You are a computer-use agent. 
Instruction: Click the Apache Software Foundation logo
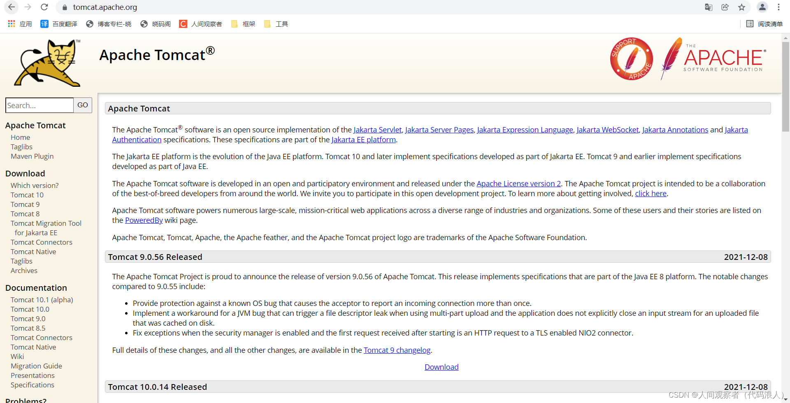point(713,59)
